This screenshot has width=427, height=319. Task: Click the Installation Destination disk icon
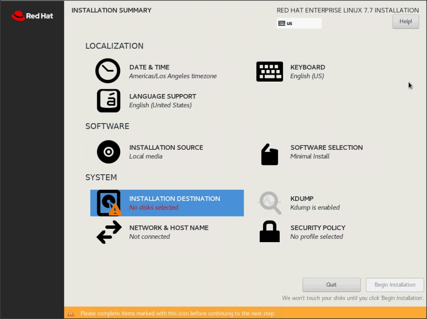tap(109, 203)
